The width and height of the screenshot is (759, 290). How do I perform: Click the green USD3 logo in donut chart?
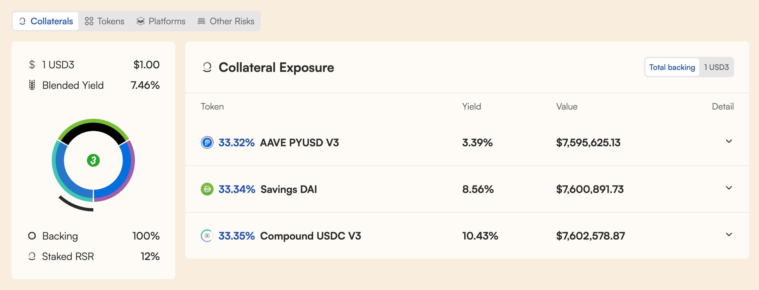point(93,160)
